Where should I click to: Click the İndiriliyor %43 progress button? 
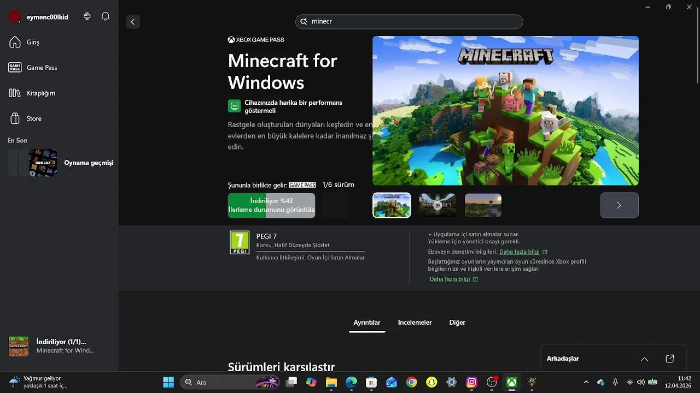point(271,205)
